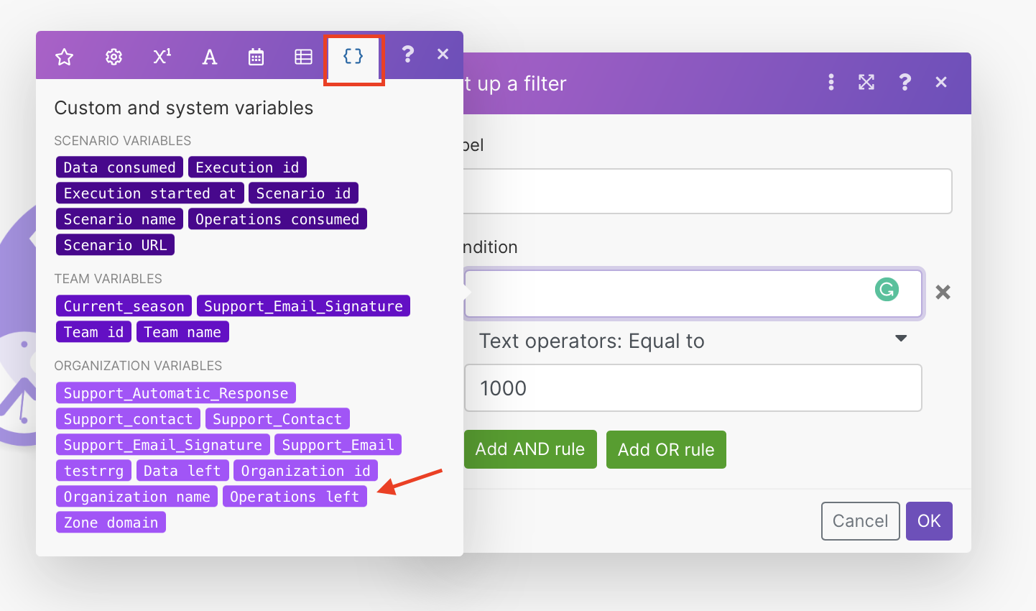The width and height of the screenshot is (1036, 611).
Task: Open the starred favorites tab
Action: click(x=65, y=57)
